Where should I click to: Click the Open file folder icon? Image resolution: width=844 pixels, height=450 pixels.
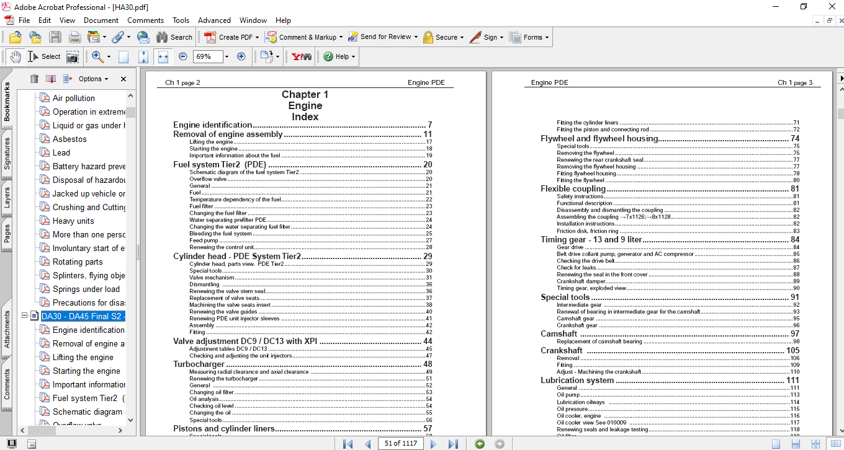(16, 37)
